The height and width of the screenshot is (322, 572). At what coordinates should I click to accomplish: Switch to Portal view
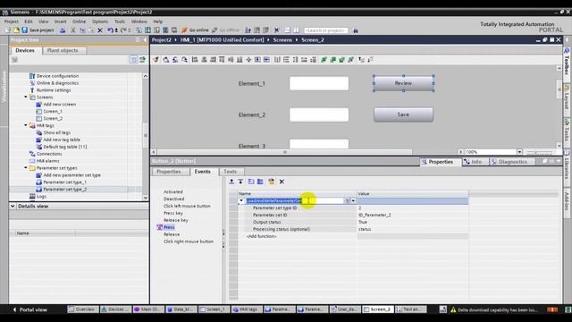click(x=29, y=309)
